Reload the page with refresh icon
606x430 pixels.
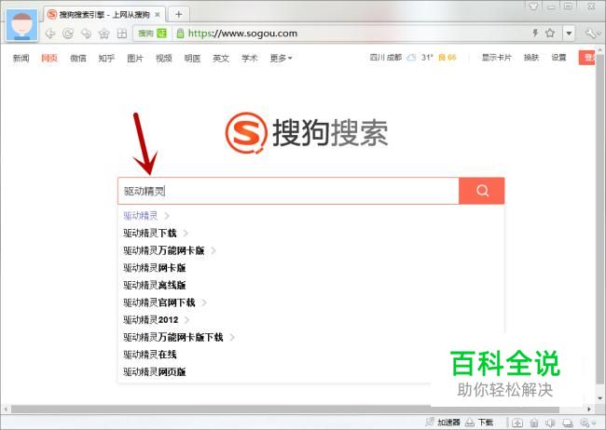click(x=68, y=34)
